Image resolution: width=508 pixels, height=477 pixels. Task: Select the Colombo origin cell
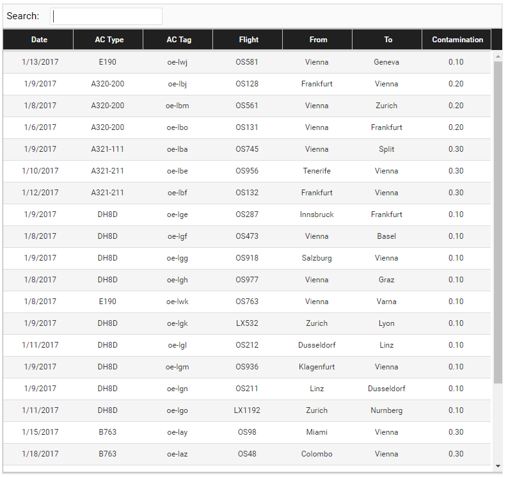point(317,454)
